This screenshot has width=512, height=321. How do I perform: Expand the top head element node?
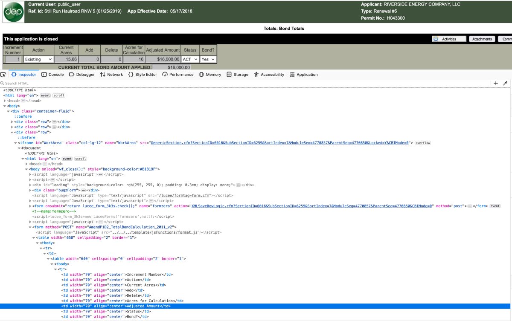[5, 101]
